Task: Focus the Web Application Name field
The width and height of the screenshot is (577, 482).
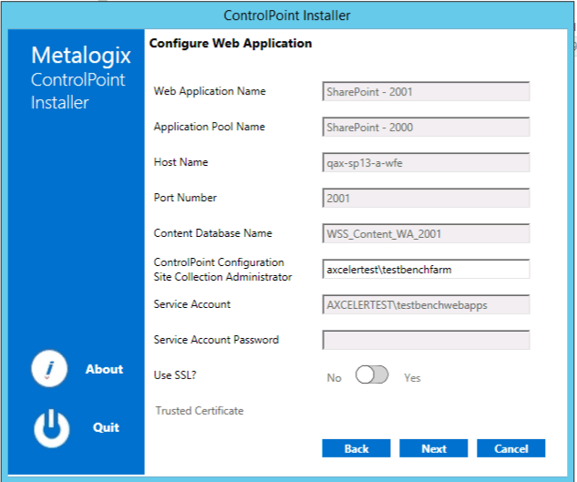Action: 426,92
